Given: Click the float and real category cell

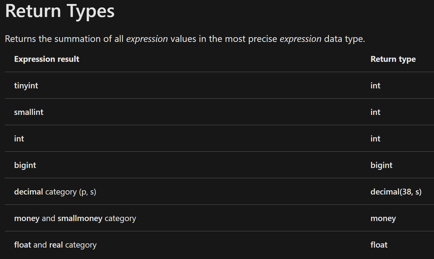Looking at the screenshot, I should [55, 245].
